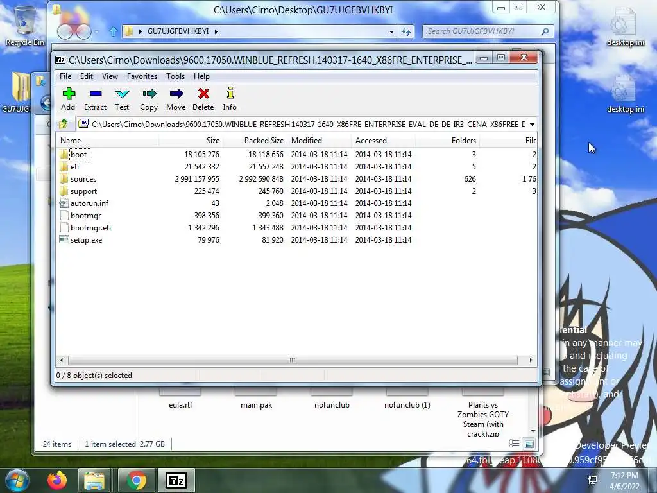Screen dimensions: 657x493
Task: Click the Add toolbar icon in 7-Zip
Action: pyautogui.click(x=68, y=99)
